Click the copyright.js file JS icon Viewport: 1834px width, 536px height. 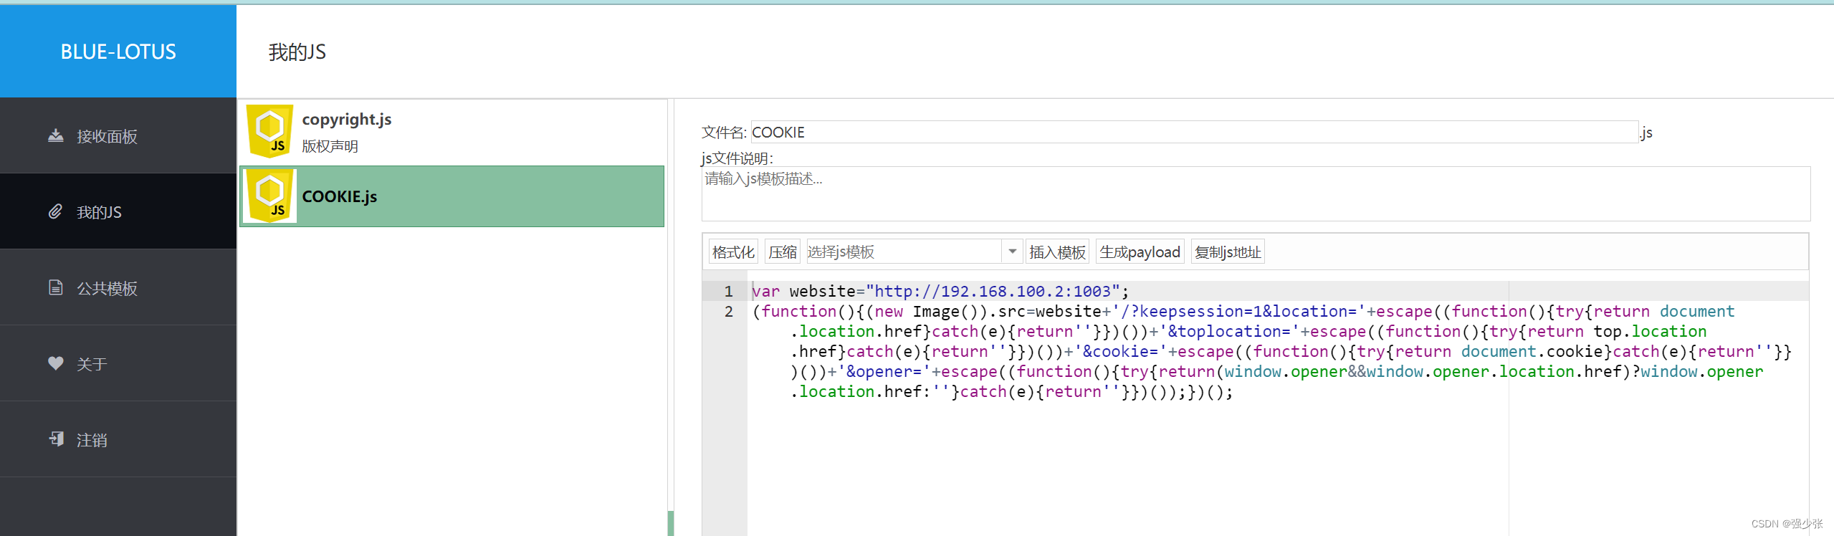[269, 132]
